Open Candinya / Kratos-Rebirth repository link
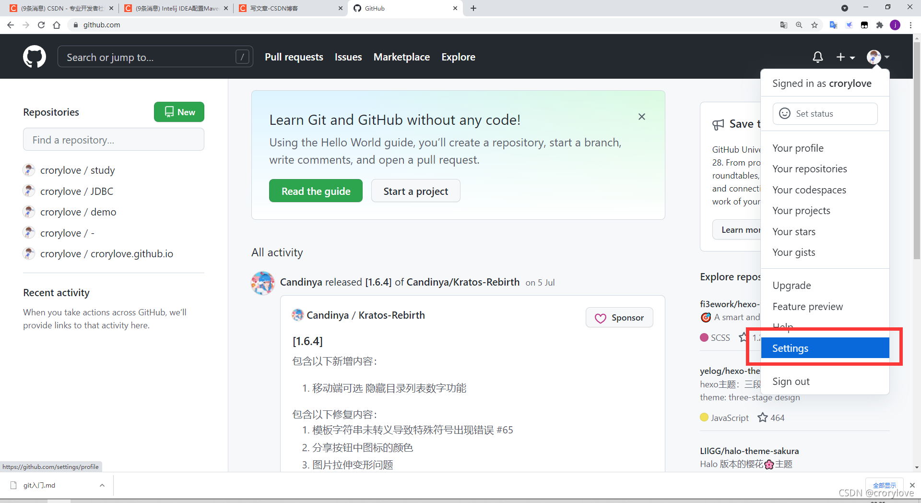Image resolution: width=921 pixels, height=503 pixels. 366,315
